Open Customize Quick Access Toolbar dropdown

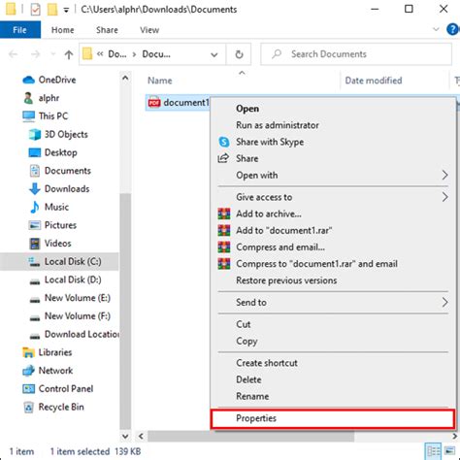point(66,10)
